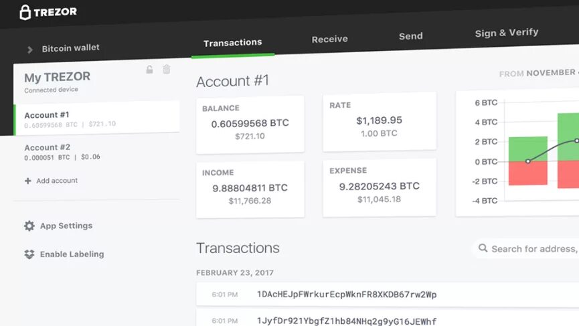Click the first green bar in chart
Screen dimensions: 579x326
click(528, 149)
